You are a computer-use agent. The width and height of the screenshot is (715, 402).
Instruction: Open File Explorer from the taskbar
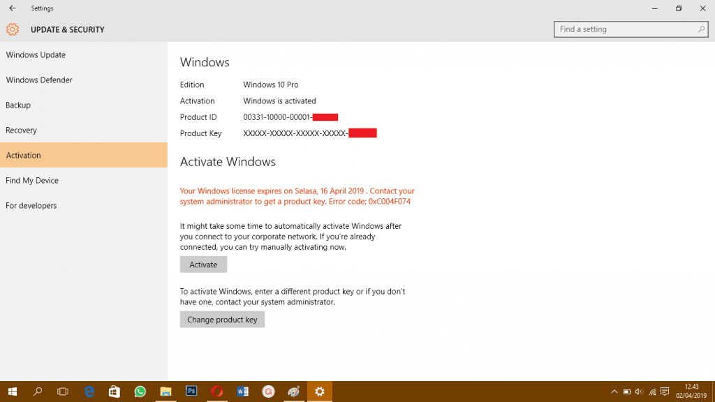click(x=165, y=392)
